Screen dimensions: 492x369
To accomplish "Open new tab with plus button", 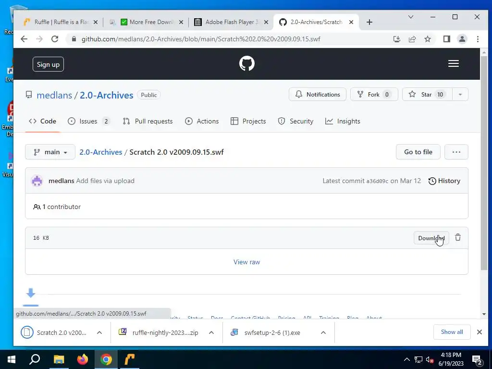I will [369, 22].
